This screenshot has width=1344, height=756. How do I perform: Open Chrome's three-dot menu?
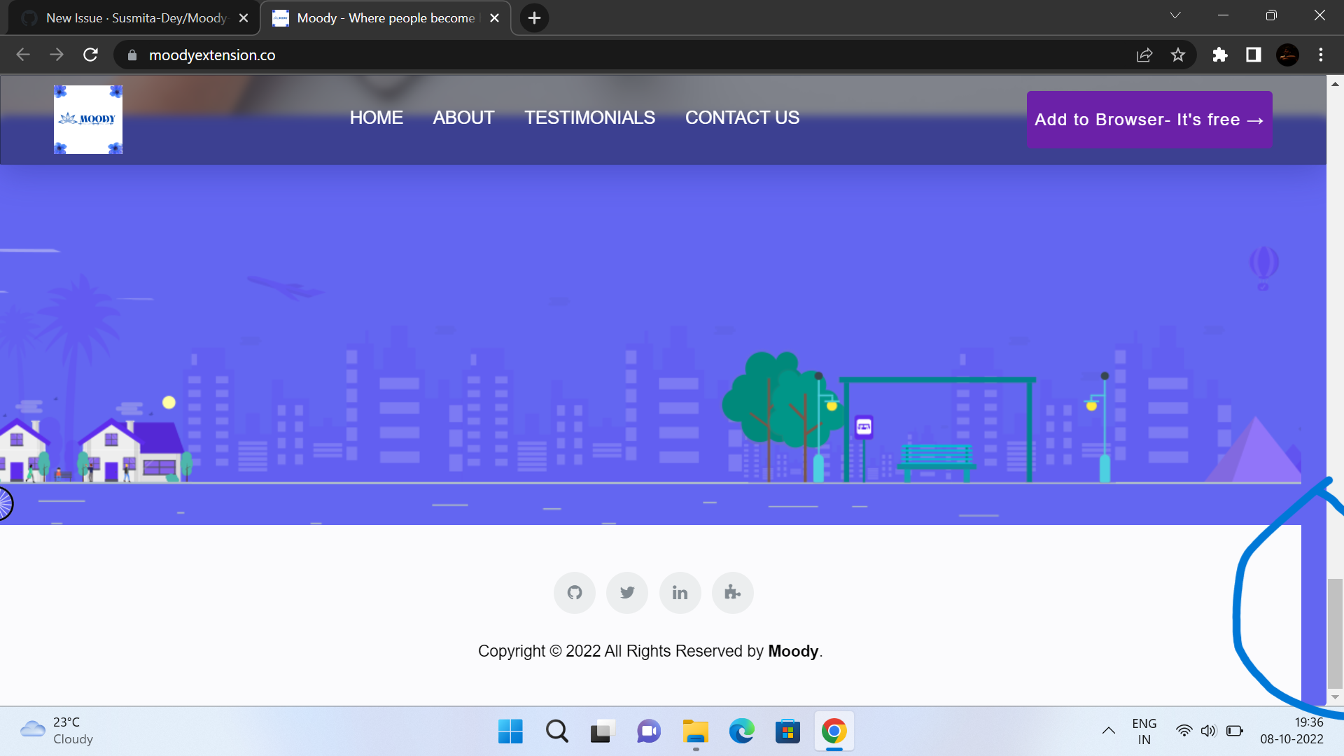coord(1321,55)
